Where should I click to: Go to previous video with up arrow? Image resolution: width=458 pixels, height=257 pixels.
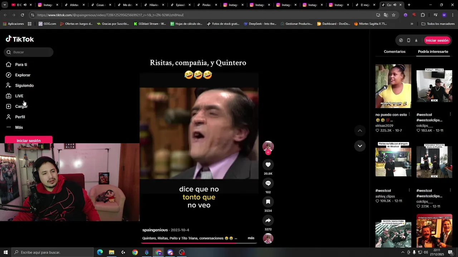click(x=360, y=131)
